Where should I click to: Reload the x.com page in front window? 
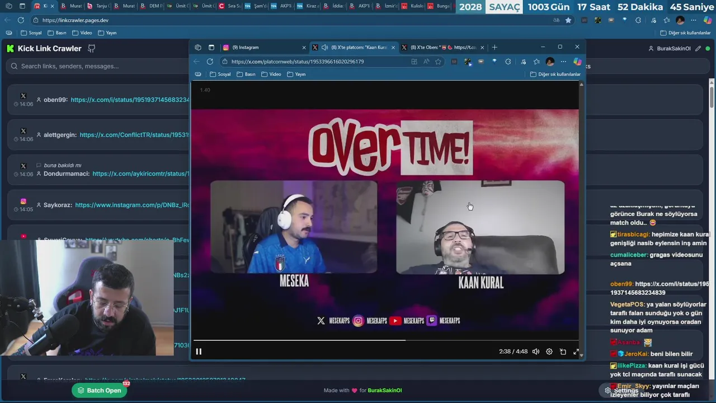click(210, 62)
